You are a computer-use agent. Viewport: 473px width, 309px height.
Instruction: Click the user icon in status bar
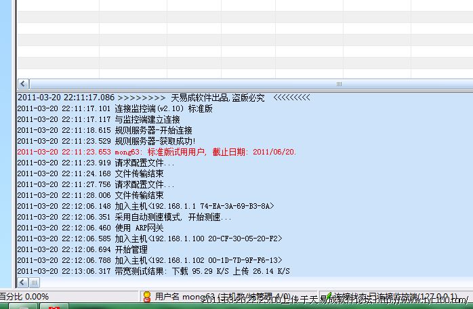tap(146, 296)
